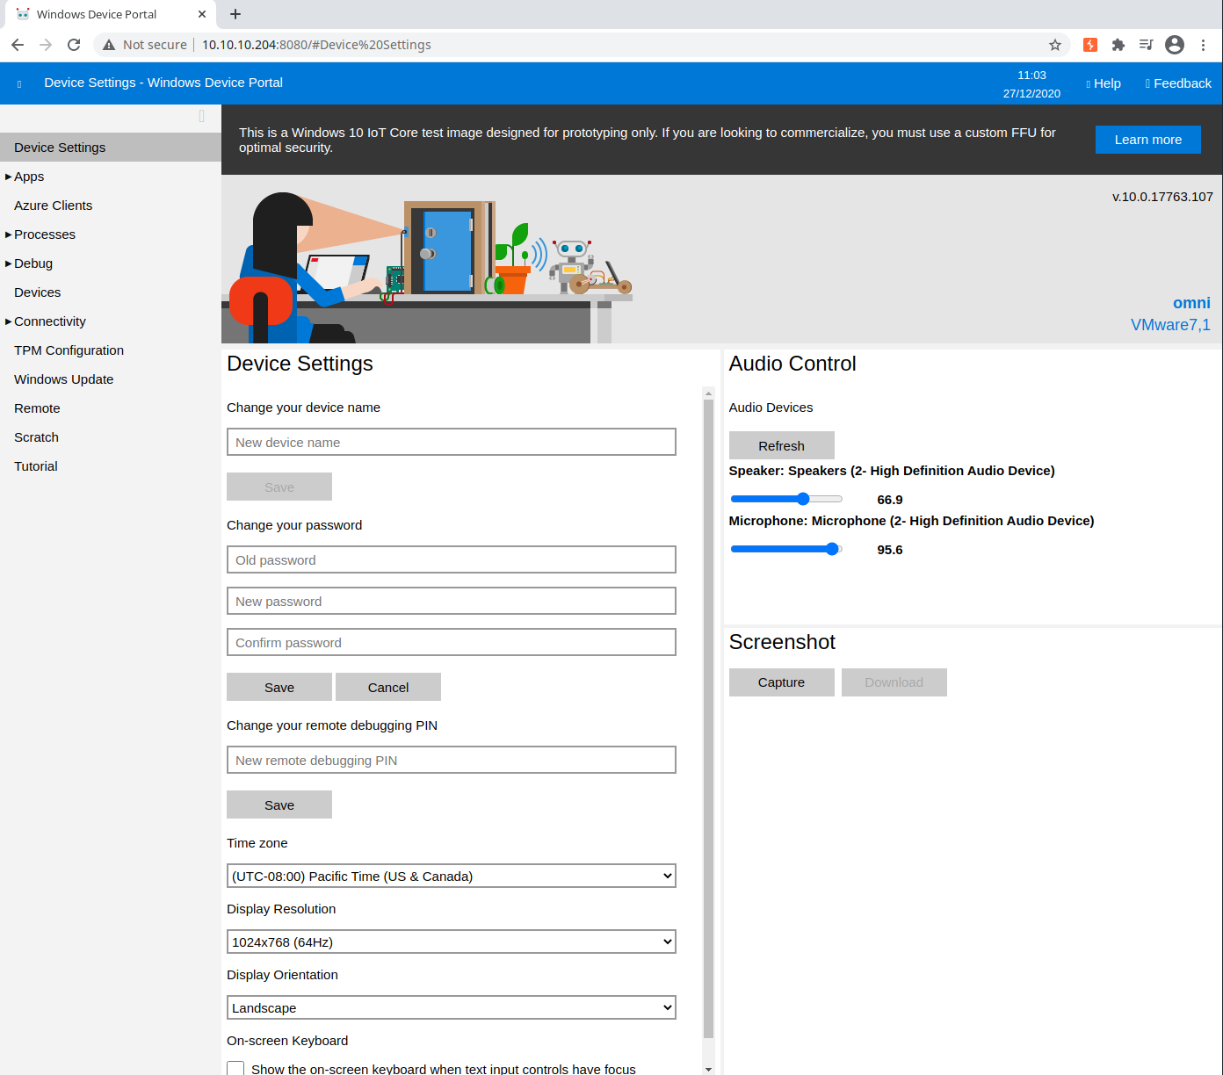This screenshot has height=1075, width=1223.
Task: Expand the Apps section in sidebar
Action: tap(29, 177)
